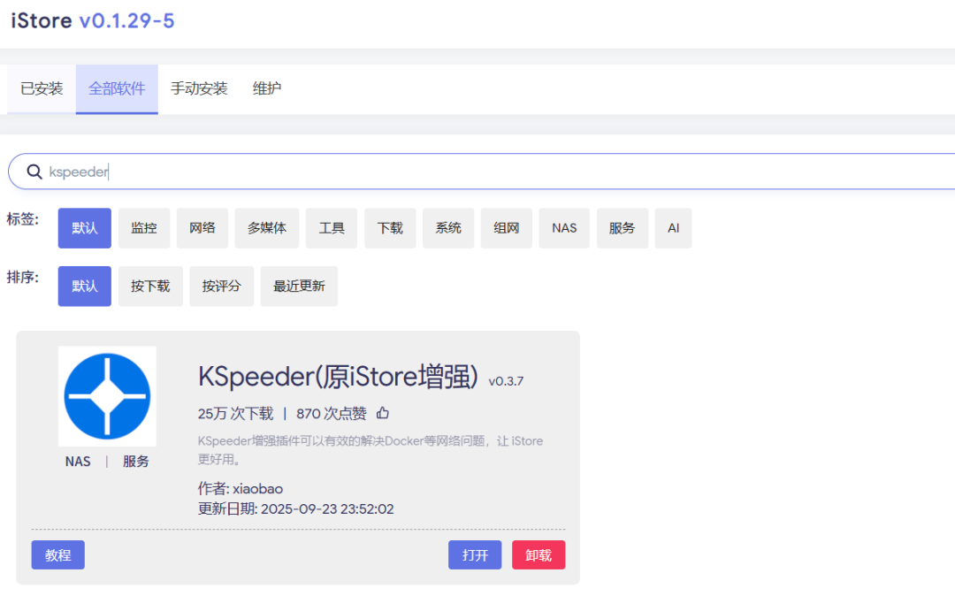Uninstall KSpeeder with the 卸载 button
Screen dimensions: 955x596
click(x=539, y=555)
